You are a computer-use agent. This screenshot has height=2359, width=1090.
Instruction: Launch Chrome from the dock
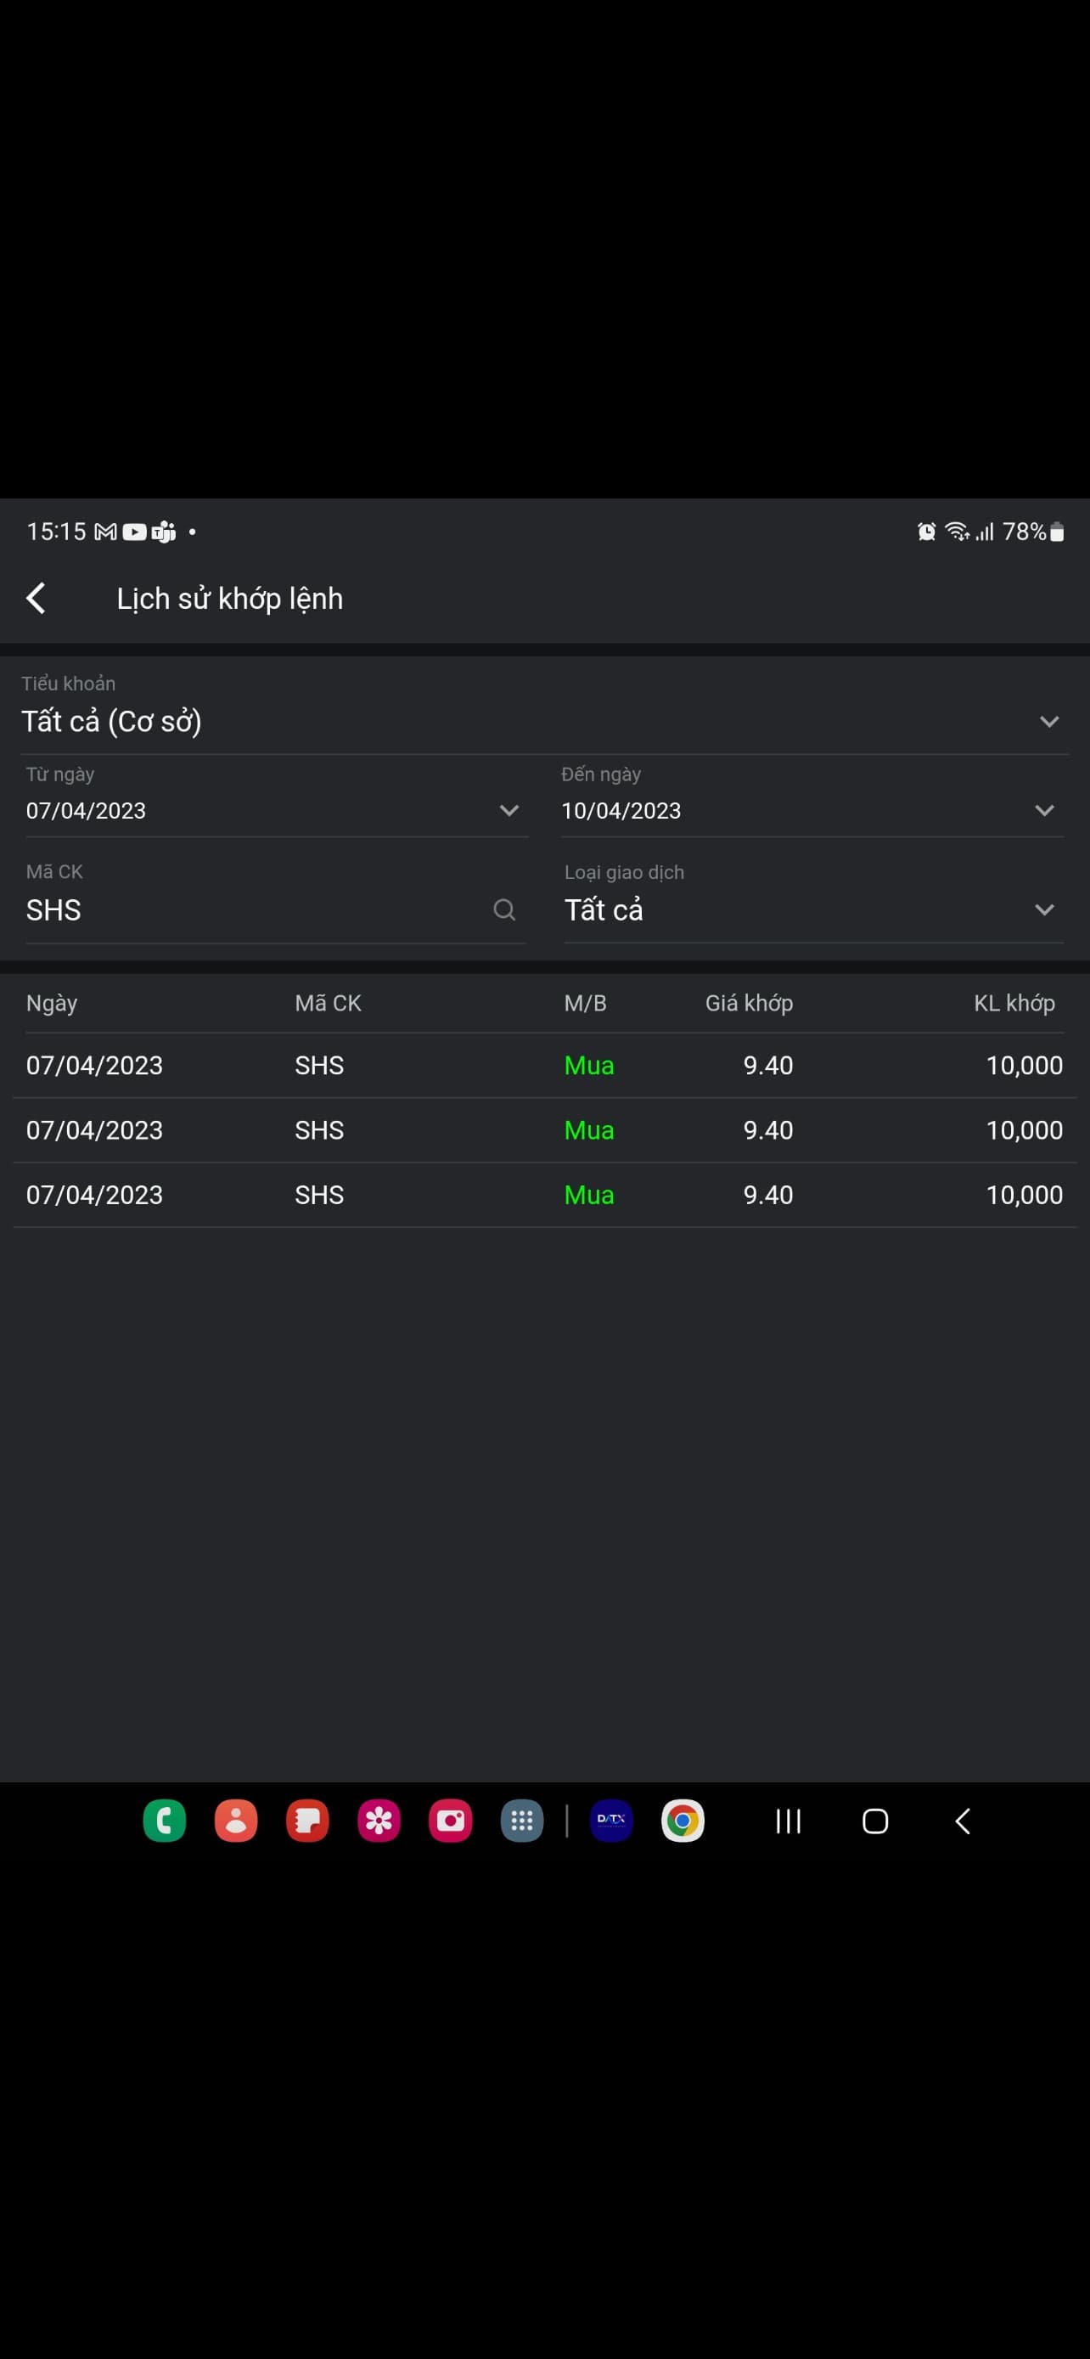(683, 1821)
